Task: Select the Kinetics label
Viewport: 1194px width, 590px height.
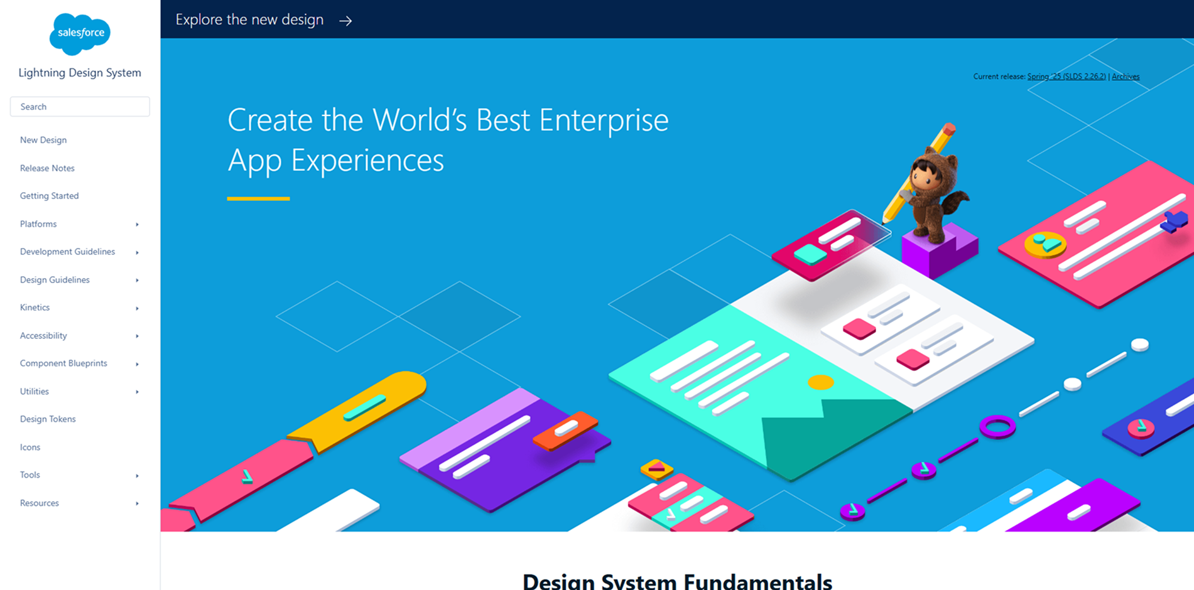Action: [x=35, y=308]
